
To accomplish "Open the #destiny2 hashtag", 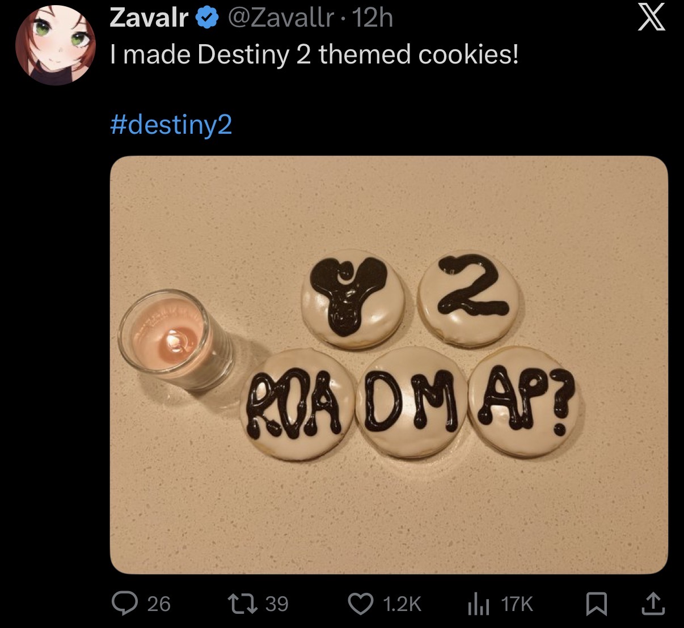I will pos(171,124).
